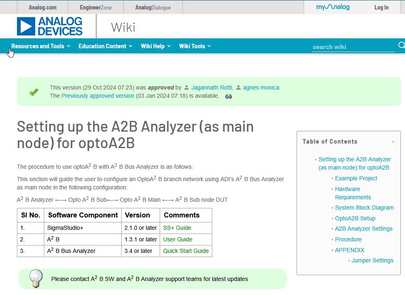Click the green approved checkmark icon
The width and height of the screenshot is (405, 295).
click(34, 92)
